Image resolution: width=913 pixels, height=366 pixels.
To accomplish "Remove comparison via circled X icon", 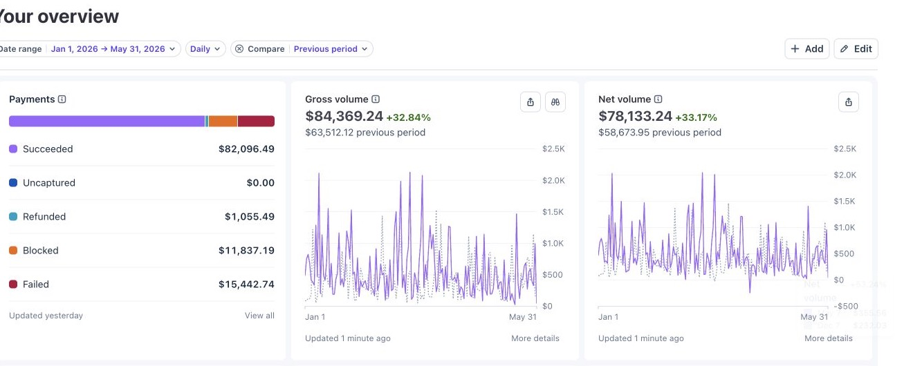I will click(239, 49).
